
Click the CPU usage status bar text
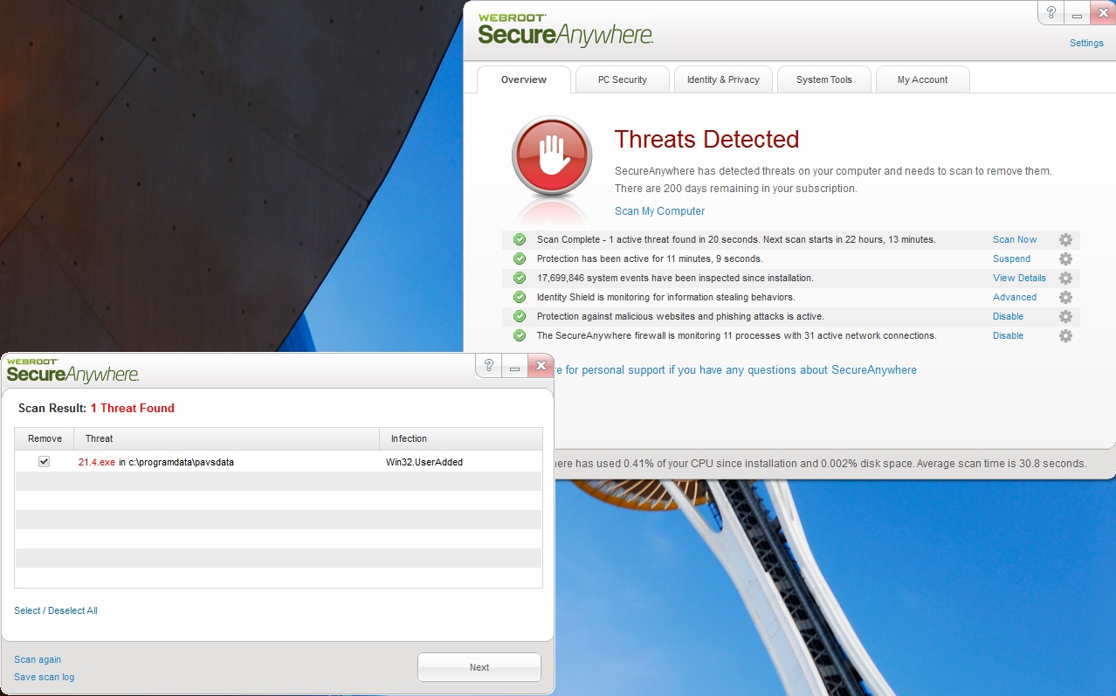coord(821,464)
